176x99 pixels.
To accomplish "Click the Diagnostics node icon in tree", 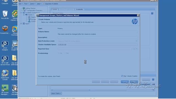I will tap(29, 17).
